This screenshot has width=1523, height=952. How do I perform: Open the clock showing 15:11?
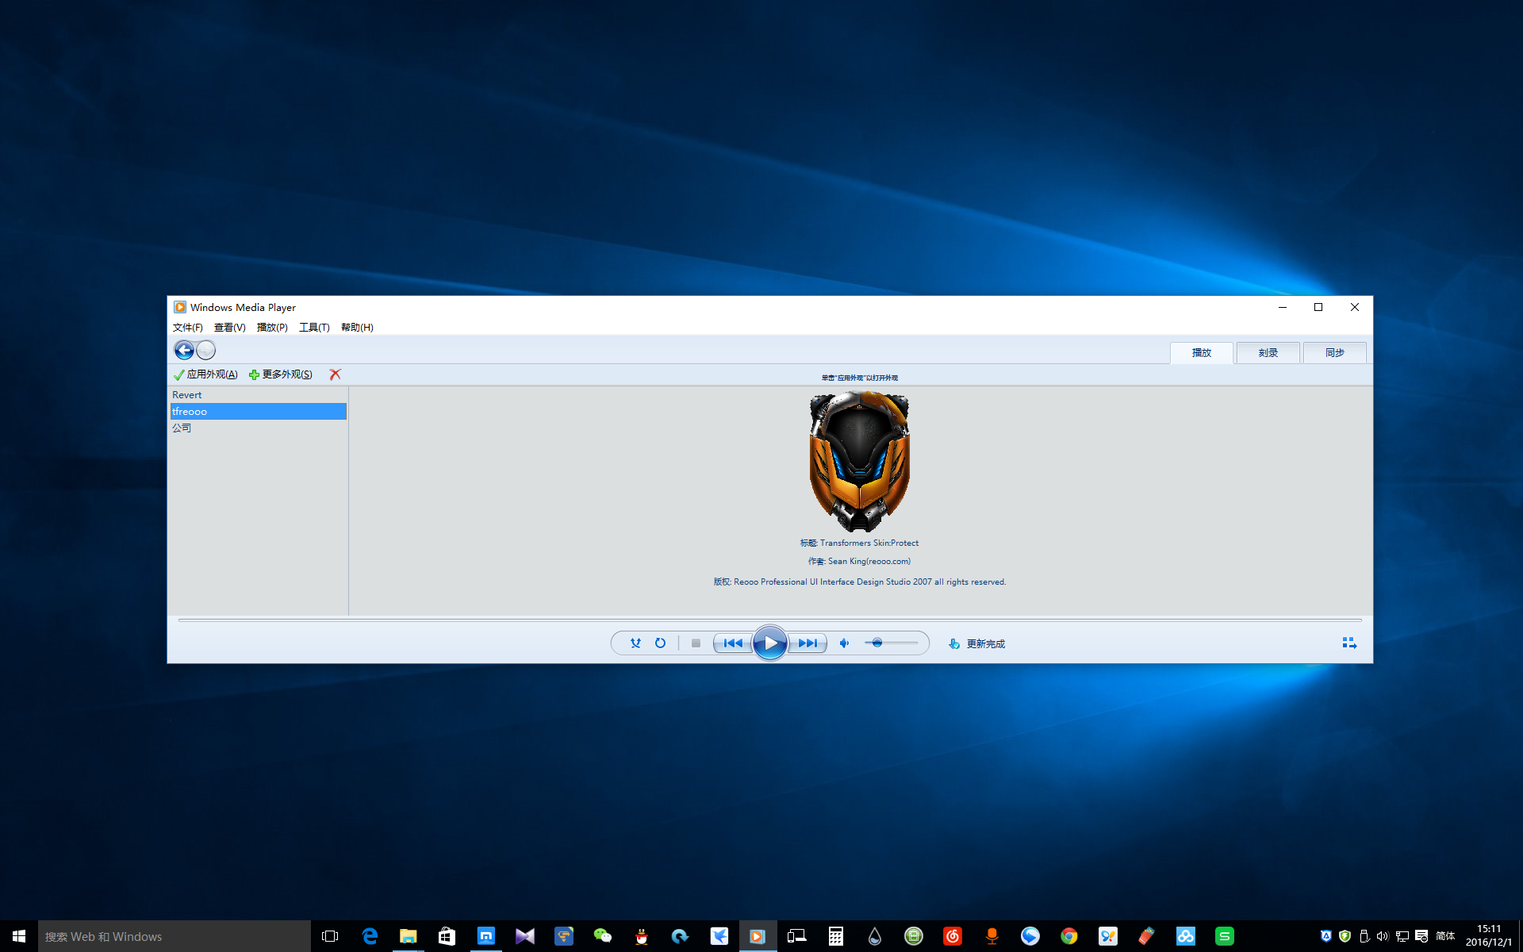tap(1489, 936)
